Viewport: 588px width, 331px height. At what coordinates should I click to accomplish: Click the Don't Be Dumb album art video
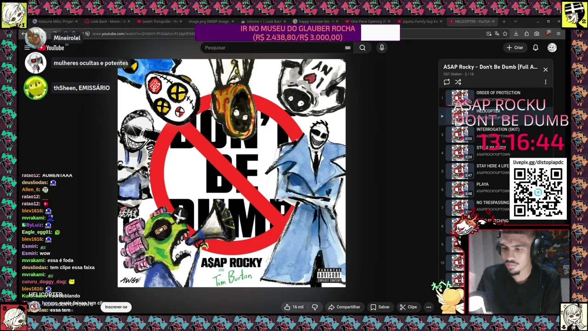(232, 173)
